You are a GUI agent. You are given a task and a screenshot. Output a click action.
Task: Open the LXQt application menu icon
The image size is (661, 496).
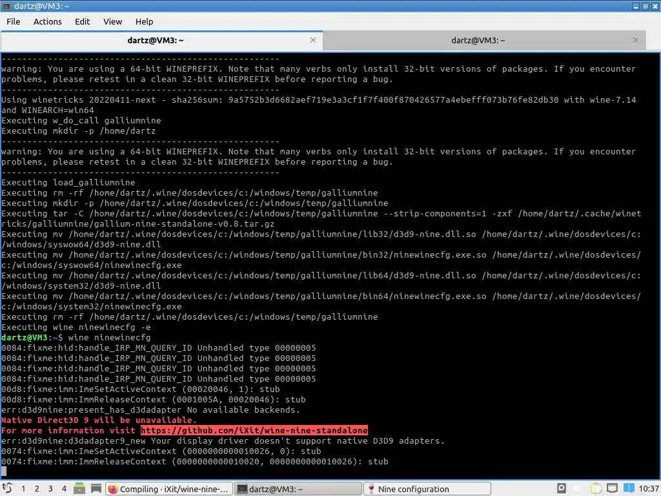[x=7, y=488]
